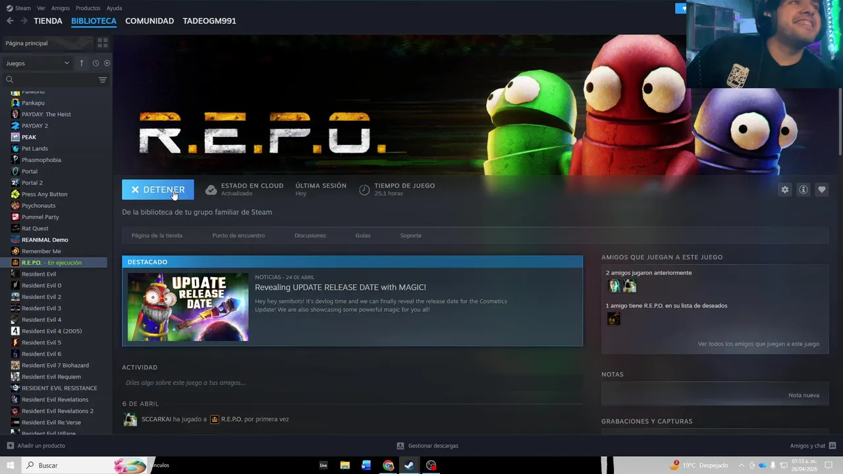
Task: Click the wishlist friend avatar
Action: 613,319
